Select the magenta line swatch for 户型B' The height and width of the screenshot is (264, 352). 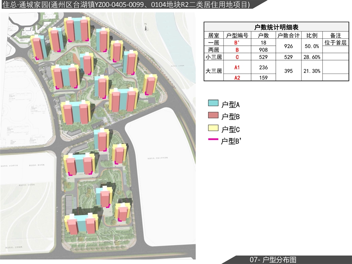pyautogui.click(x=213, y=139)
